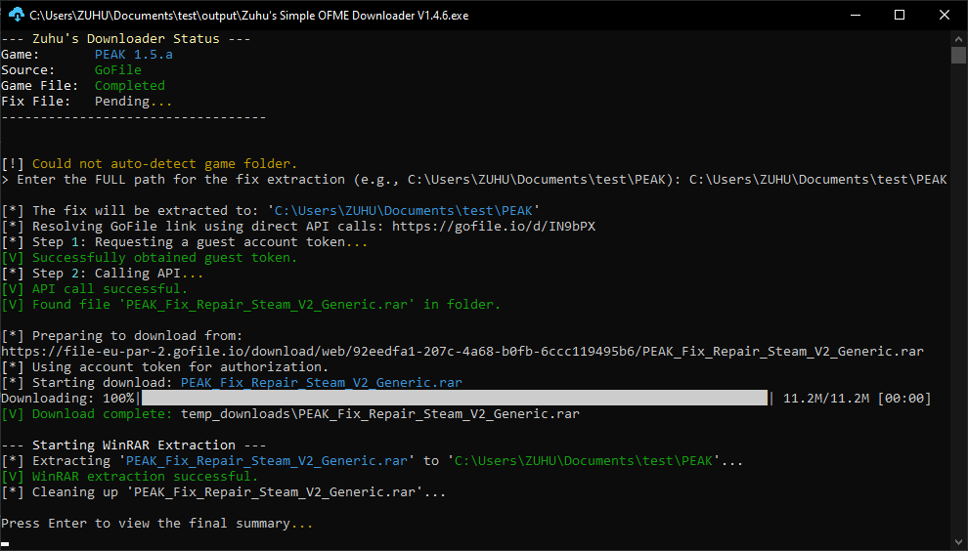Click the '11.2M/11.2M [00:00]' size indicator

pyautogui.click(x=857, y=398)
